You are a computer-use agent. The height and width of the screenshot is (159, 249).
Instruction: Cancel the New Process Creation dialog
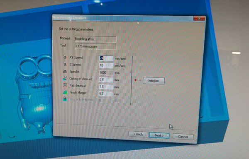(x=183, y=137)
